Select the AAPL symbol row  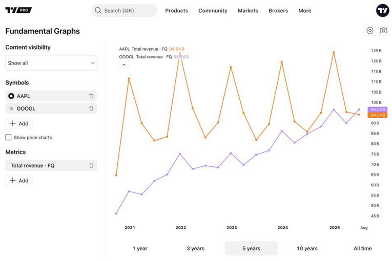(x=46, y=96)
